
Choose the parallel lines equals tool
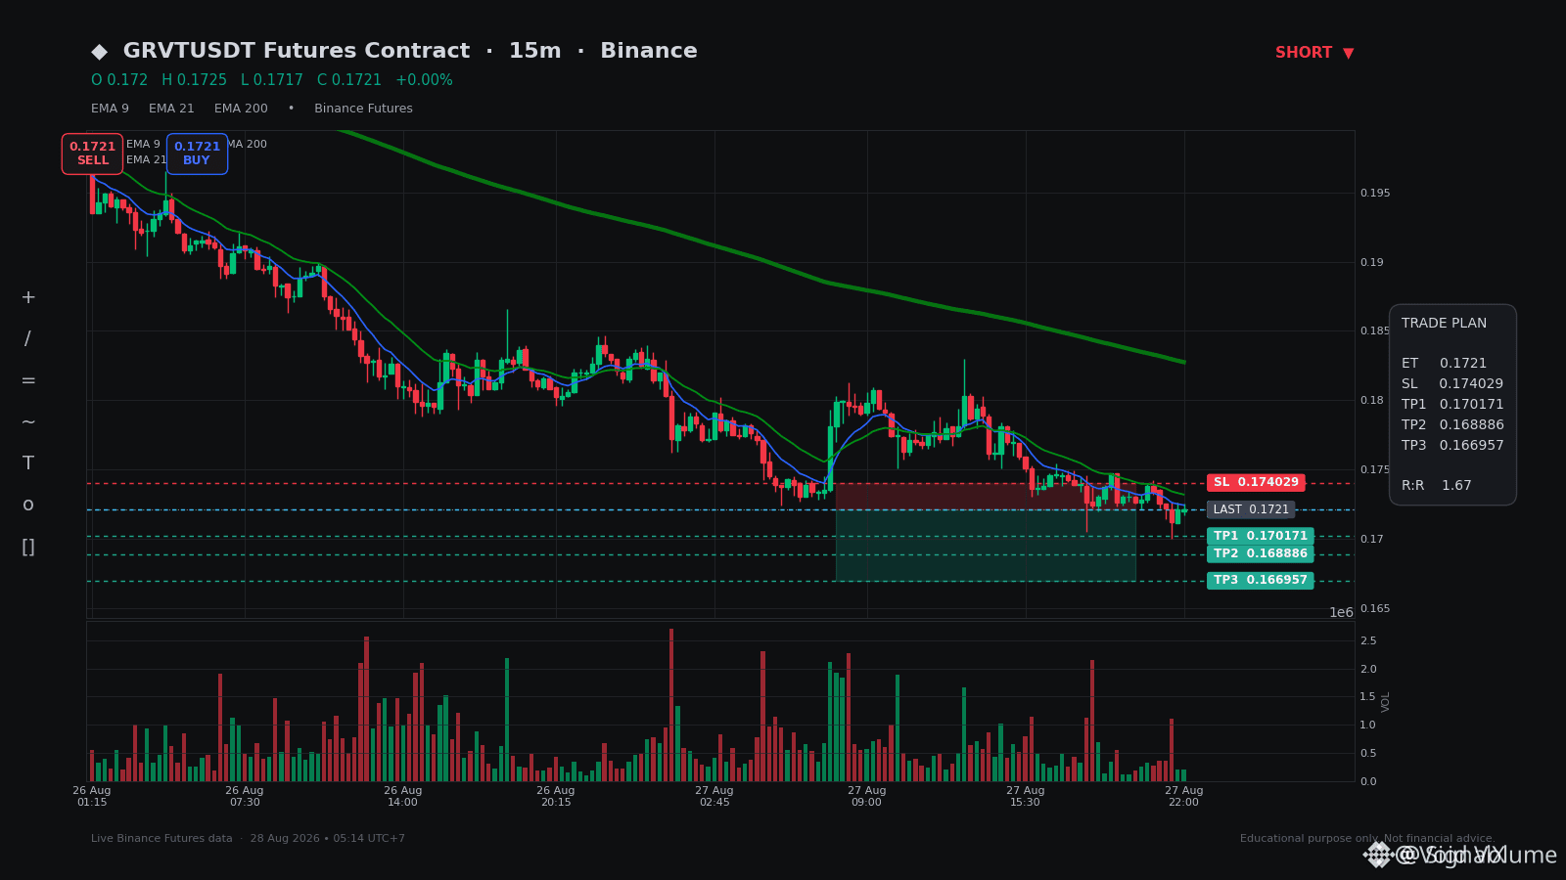(28, 380)
